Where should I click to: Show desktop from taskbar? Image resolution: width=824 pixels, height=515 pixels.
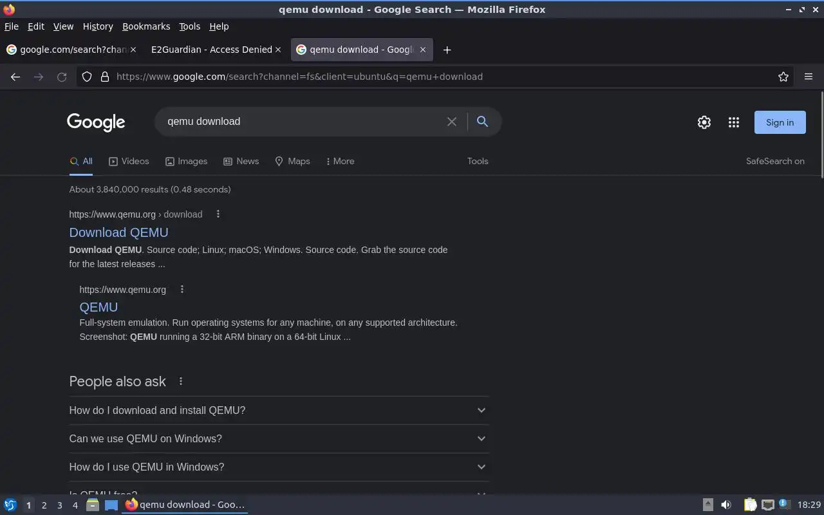pos(111,505)
